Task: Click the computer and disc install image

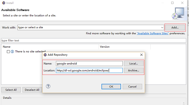Action: (178, 13)
